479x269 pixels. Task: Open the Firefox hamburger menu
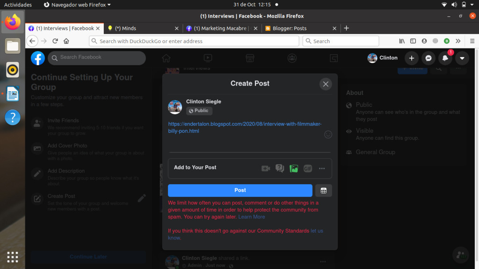(x=472, y=41)
